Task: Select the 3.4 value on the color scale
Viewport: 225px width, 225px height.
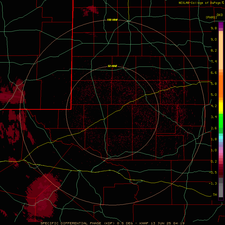Action: click(x=214, y=117)
